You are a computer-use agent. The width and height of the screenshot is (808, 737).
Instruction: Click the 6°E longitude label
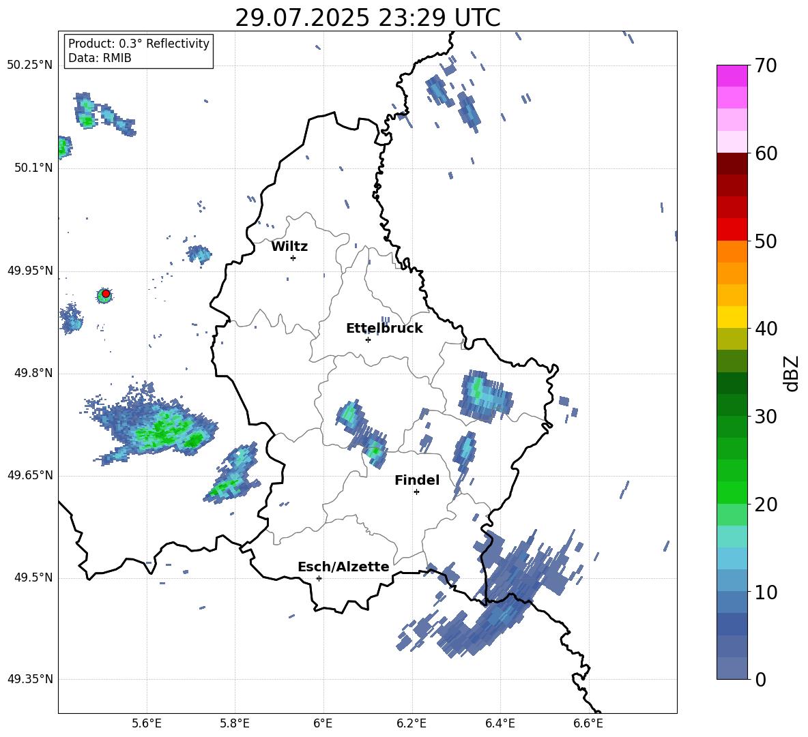coord(323,723)
